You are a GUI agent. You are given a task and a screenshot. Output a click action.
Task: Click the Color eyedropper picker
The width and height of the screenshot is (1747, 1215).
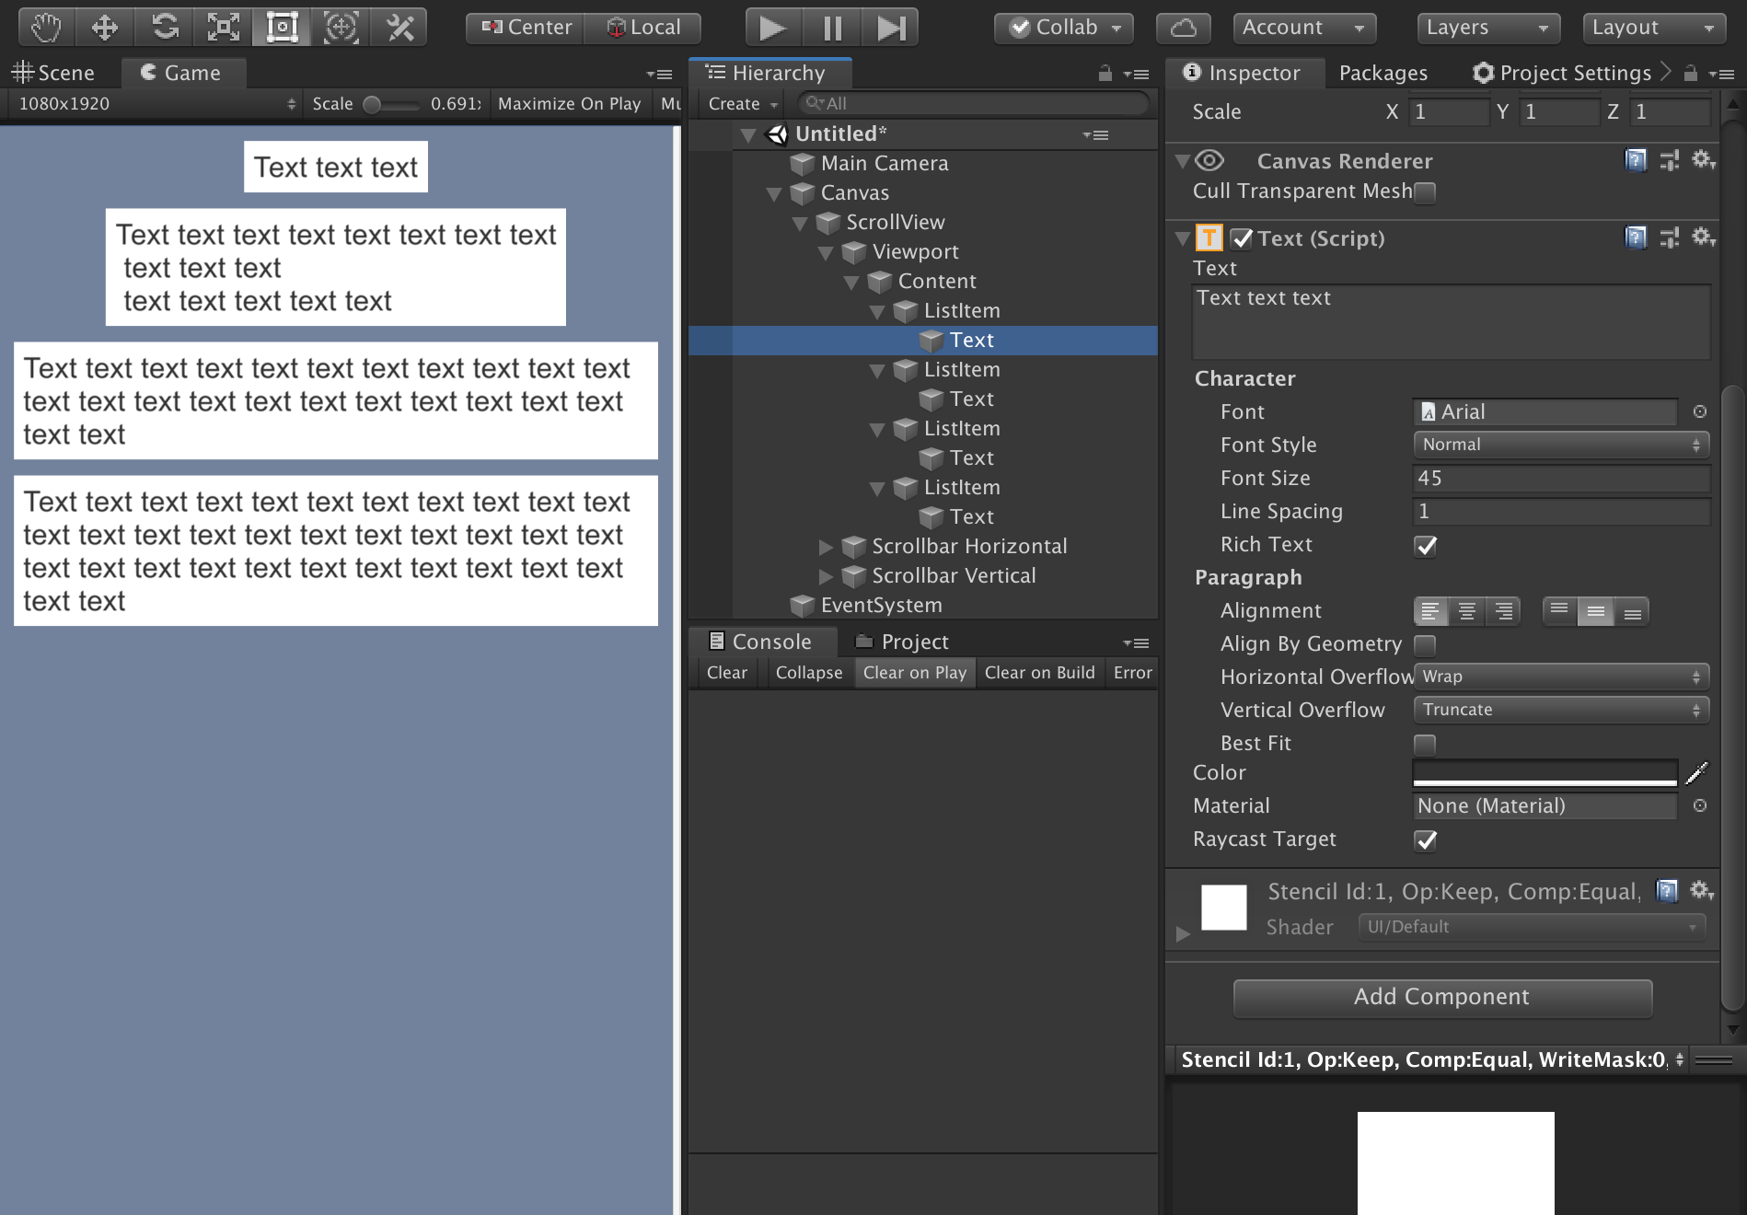coord(1697,773)
